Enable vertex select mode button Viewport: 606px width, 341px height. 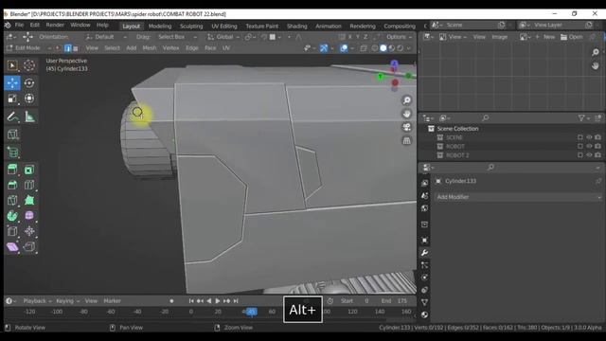tap(59, 48)
